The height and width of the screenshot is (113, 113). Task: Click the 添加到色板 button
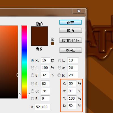[x=71, y=40]
